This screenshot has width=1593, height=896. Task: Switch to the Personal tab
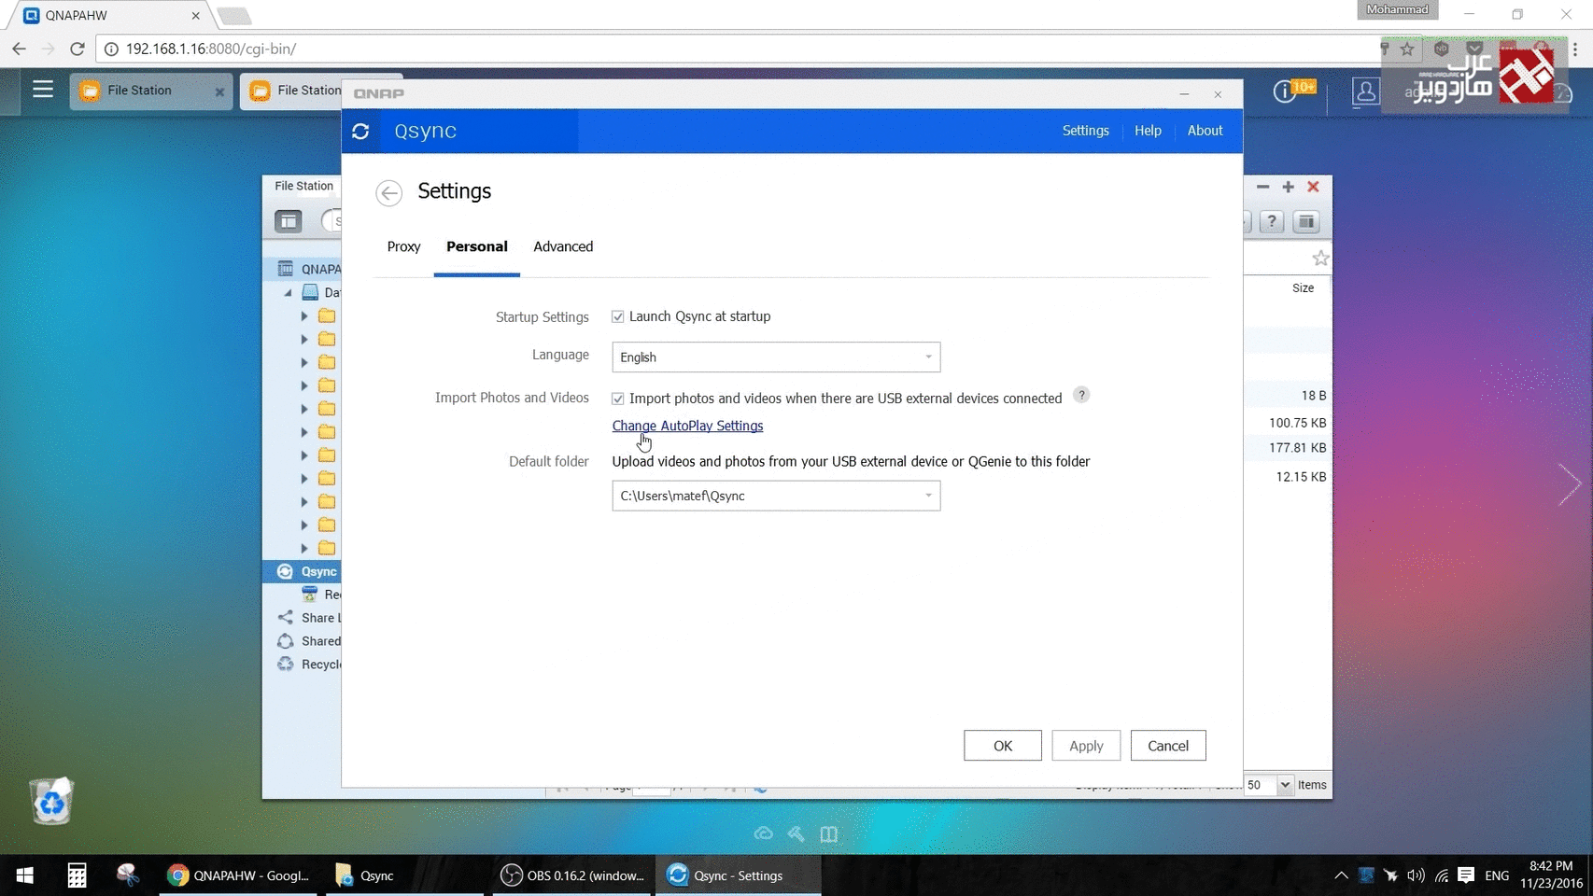[477, 246]
